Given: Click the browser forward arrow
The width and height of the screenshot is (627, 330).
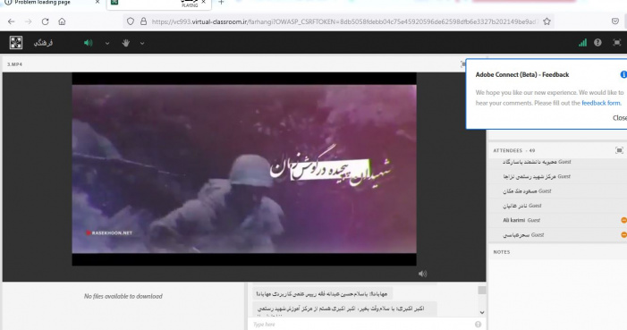Looking at the screenshot, I should point(28,21).
